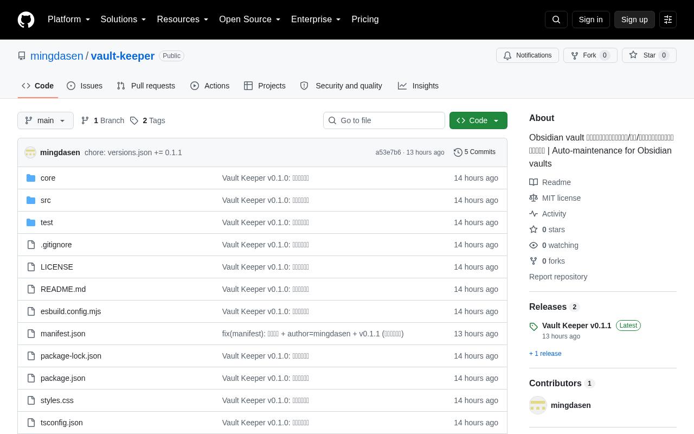
Task: Click the commits history clock icon
Action: 458,152
